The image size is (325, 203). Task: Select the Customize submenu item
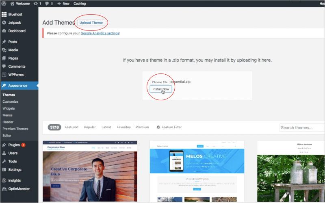(x=10, y=101)
